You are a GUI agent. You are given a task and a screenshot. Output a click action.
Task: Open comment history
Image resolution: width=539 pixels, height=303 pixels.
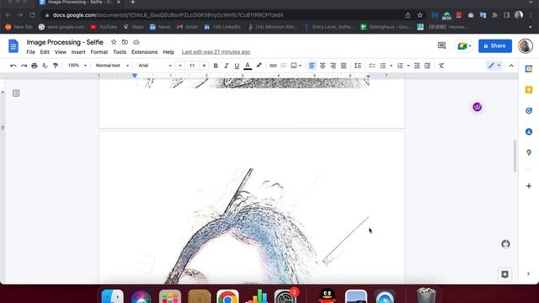point(441,45)
